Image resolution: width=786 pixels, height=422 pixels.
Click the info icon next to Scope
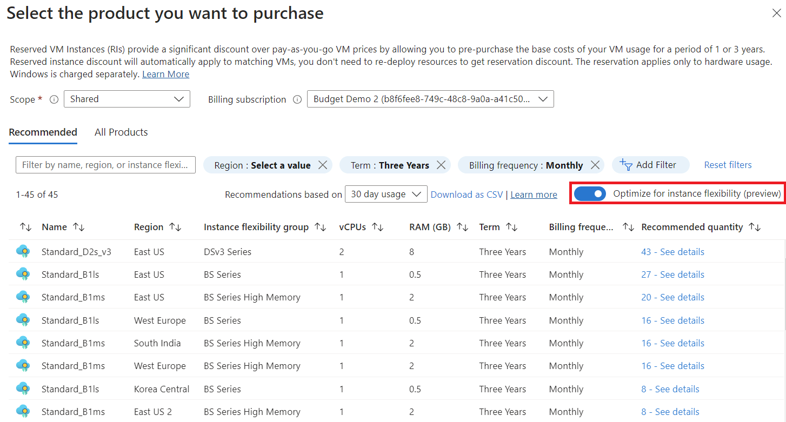click(x=53, y=99)
